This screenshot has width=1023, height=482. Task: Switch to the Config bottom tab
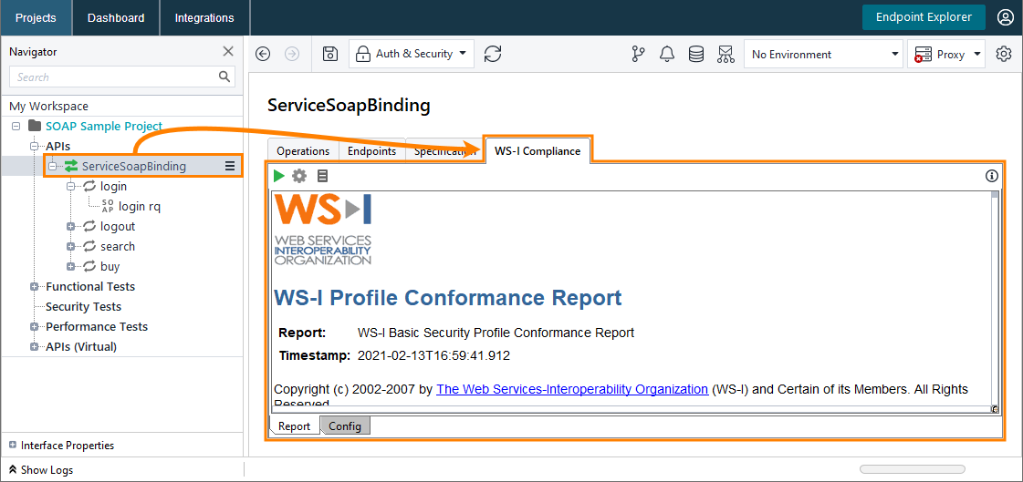(x=345, y=426)
